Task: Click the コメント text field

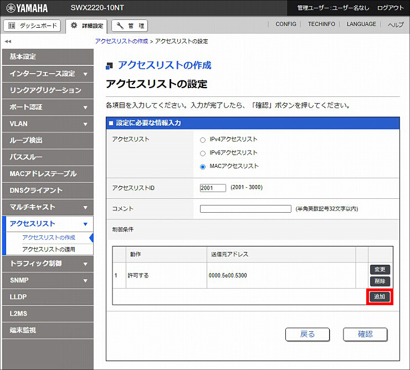Action: (x=245, y=209)
